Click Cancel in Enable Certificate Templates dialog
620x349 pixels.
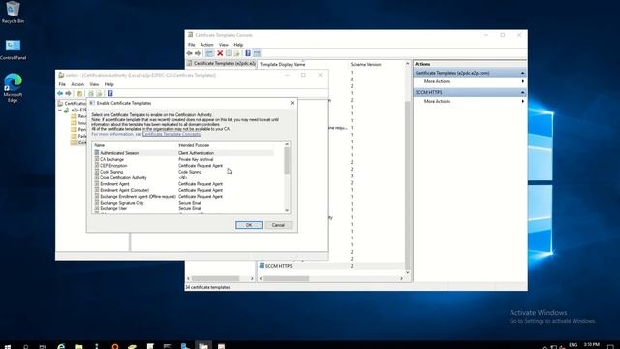[x=278, y=225]
